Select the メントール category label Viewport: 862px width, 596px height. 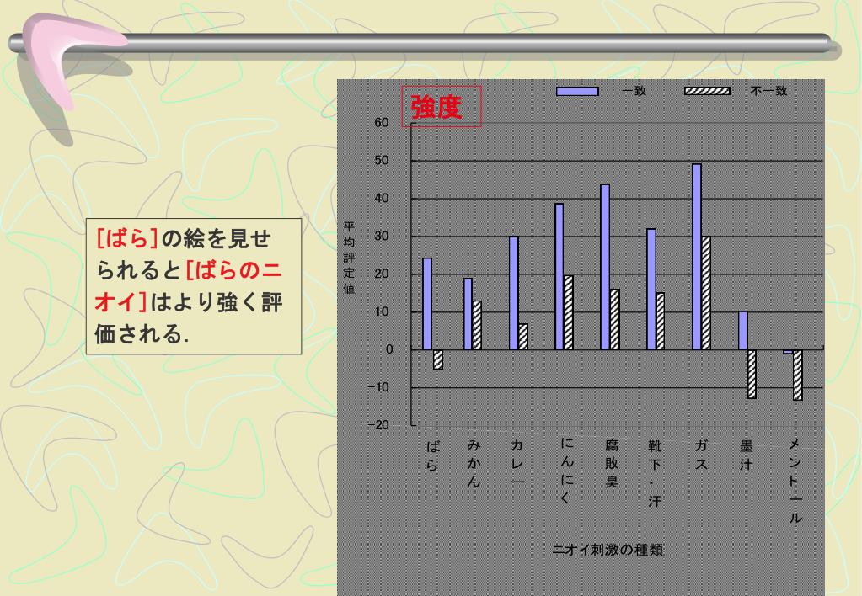(795, 482)
